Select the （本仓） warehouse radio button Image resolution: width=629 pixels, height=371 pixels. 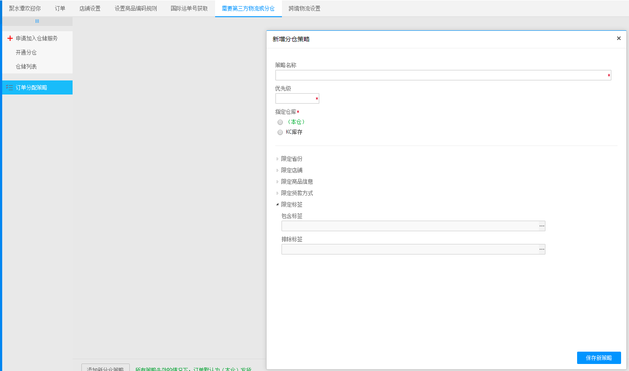(x=280, y=122)
